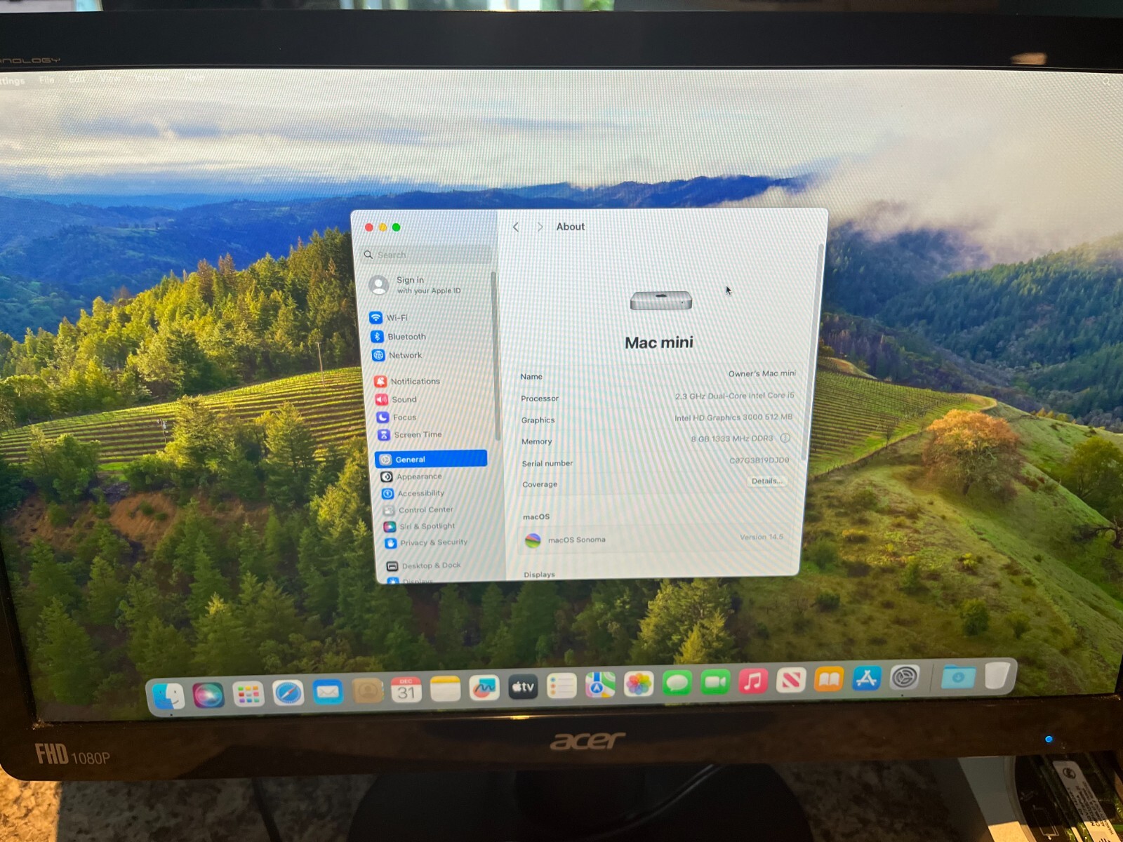Open Finder from the Dock
The height and width of the screenshot is (842, 1123).
[168, 696]
